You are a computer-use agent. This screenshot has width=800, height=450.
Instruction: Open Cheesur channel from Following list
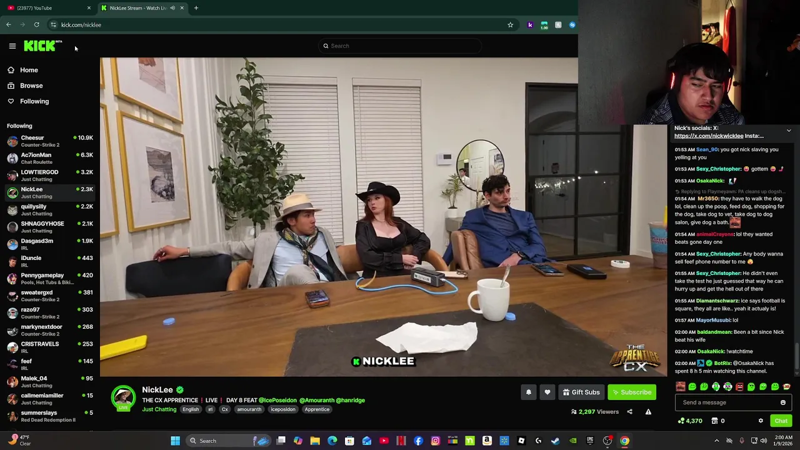[x=50, y=141]
